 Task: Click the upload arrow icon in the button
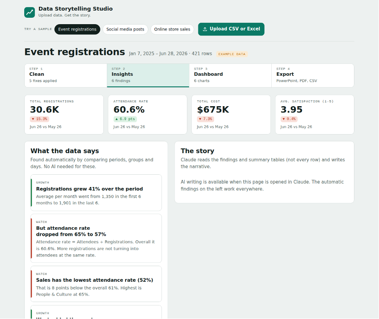205,29
